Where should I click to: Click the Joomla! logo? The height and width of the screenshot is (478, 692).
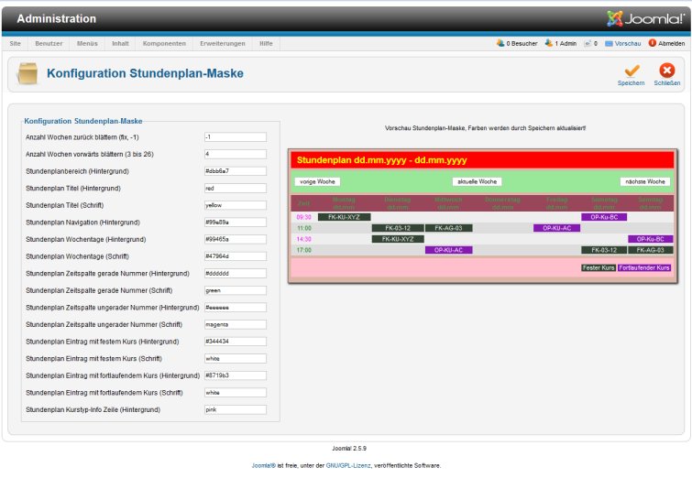click(645, 18)
